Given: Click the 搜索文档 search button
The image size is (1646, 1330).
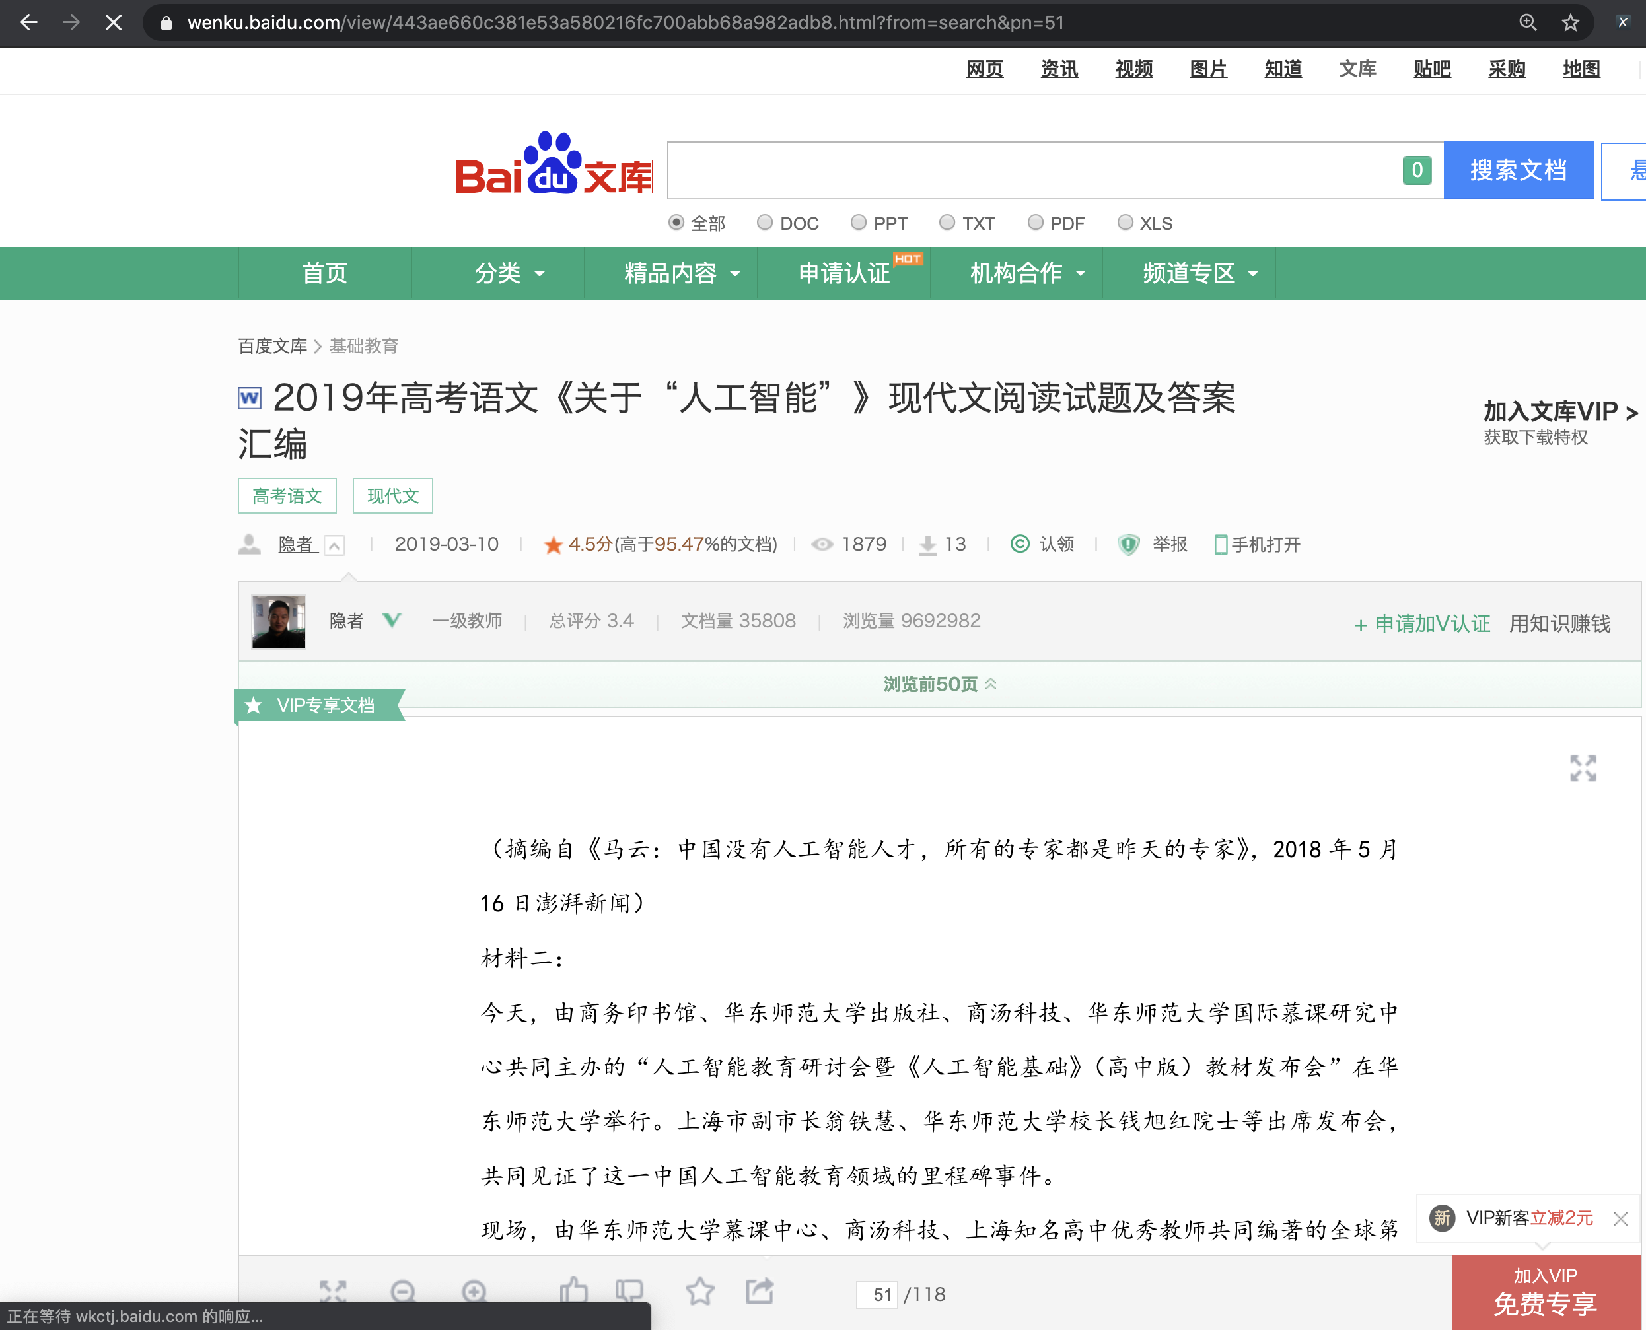Looking at the screenshot, I should 1518,170.
